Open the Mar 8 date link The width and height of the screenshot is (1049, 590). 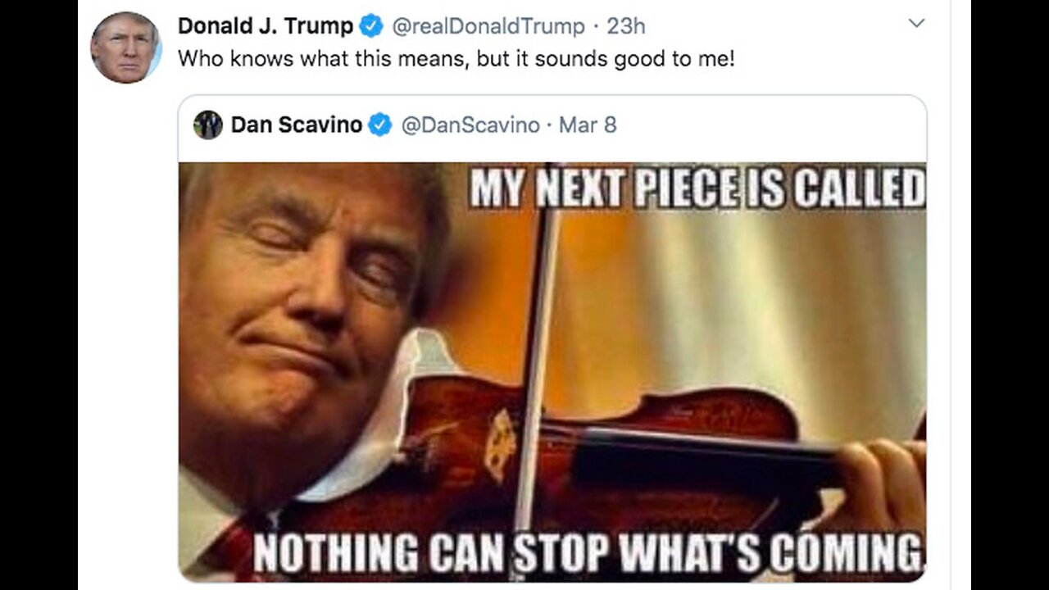[x=587, y=125]
